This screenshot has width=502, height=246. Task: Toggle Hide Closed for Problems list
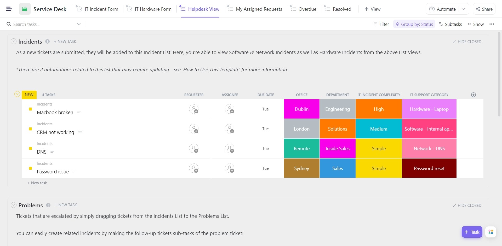(x=467, y=206)
